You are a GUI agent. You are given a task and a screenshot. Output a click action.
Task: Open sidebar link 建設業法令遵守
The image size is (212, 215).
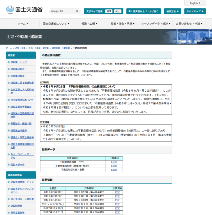pyautogui.click(x=19, y=130)
